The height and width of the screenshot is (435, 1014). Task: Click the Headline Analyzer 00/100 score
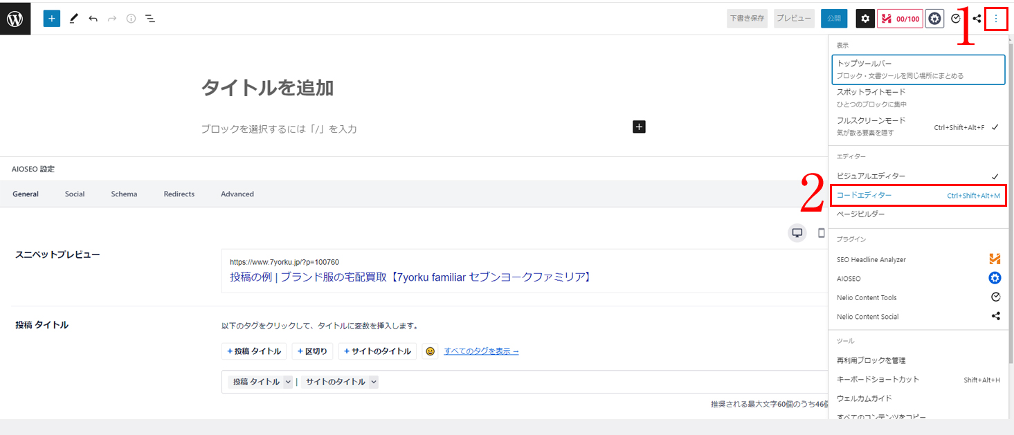900,19
